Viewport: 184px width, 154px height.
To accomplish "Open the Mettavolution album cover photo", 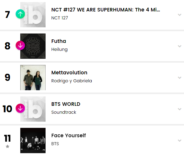I will (x=33, y=78).
